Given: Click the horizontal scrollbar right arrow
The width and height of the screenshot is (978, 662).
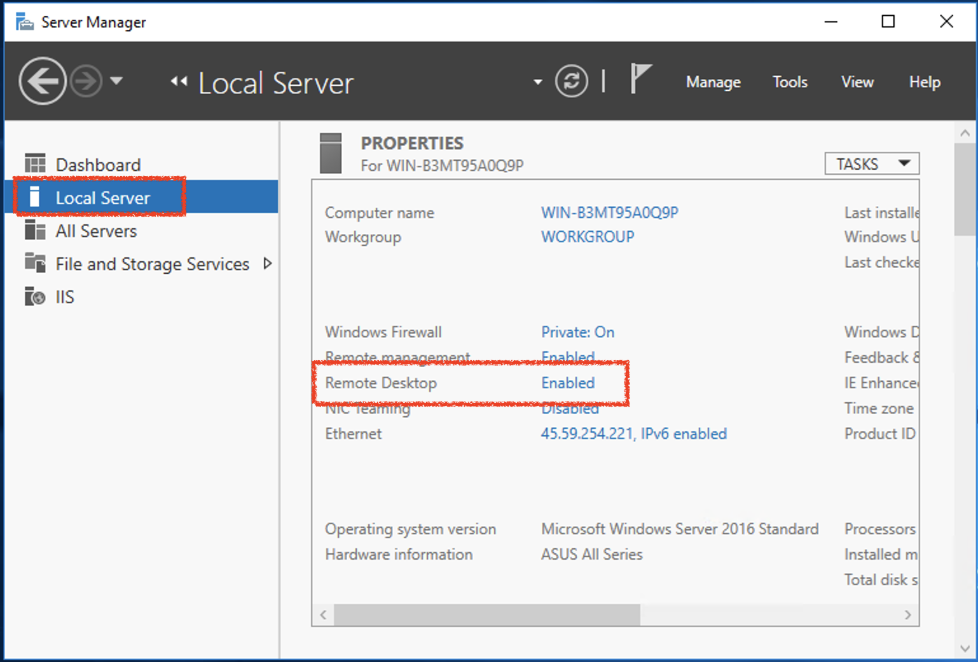Looking at the screenshot, I should 907,614.
